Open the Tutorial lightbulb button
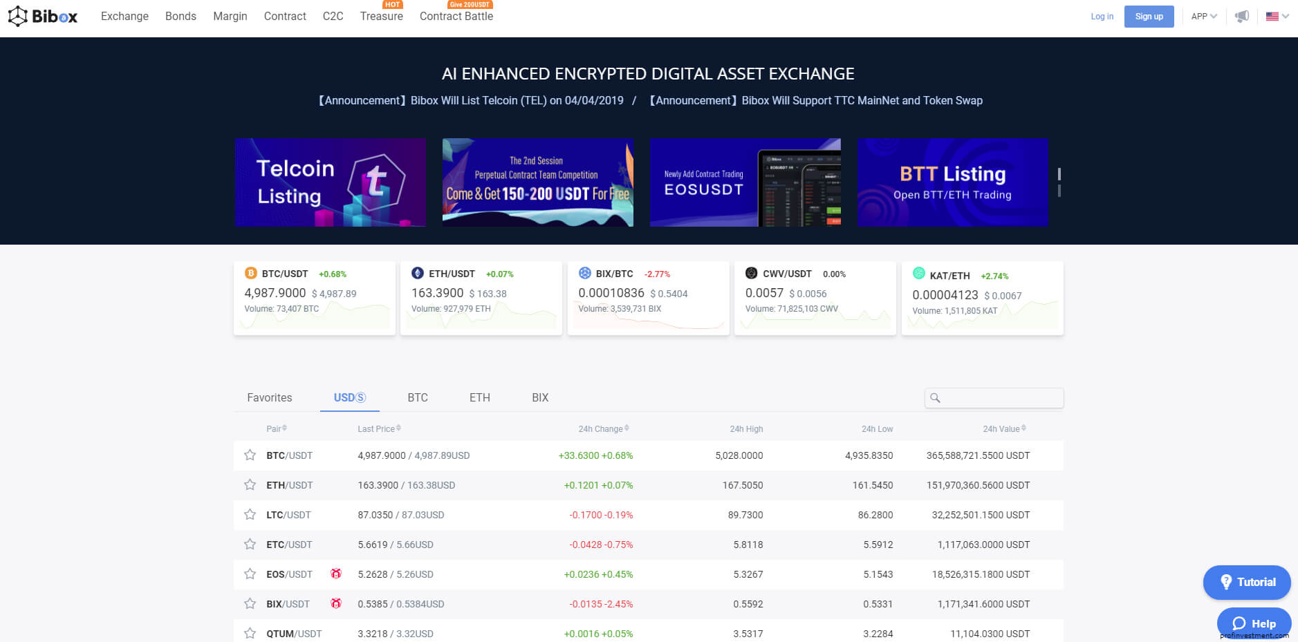Screen dimensions: 1298x642 1247,582
